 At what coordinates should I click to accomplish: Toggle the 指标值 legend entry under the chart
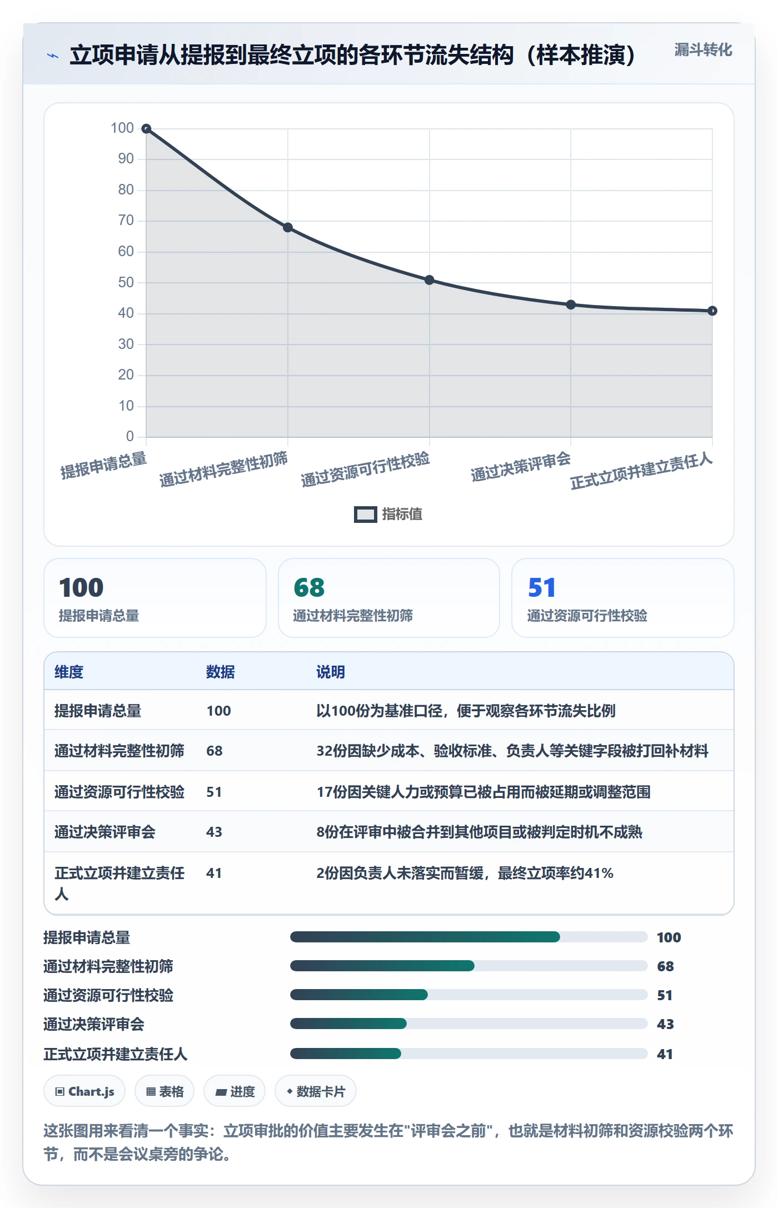pos(388,514)
